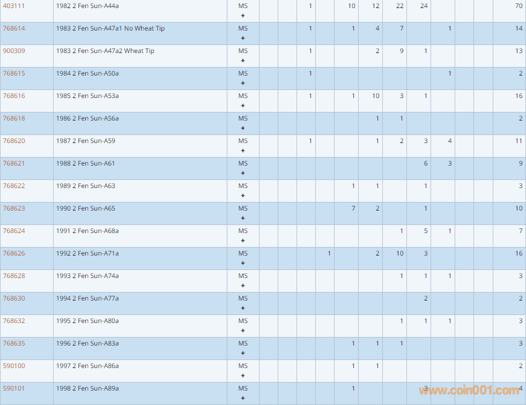The width and height of the screenshot is (526, 405).
Task: Expand the 1988 2 Fen row plus
Action: tap(243, 173)
